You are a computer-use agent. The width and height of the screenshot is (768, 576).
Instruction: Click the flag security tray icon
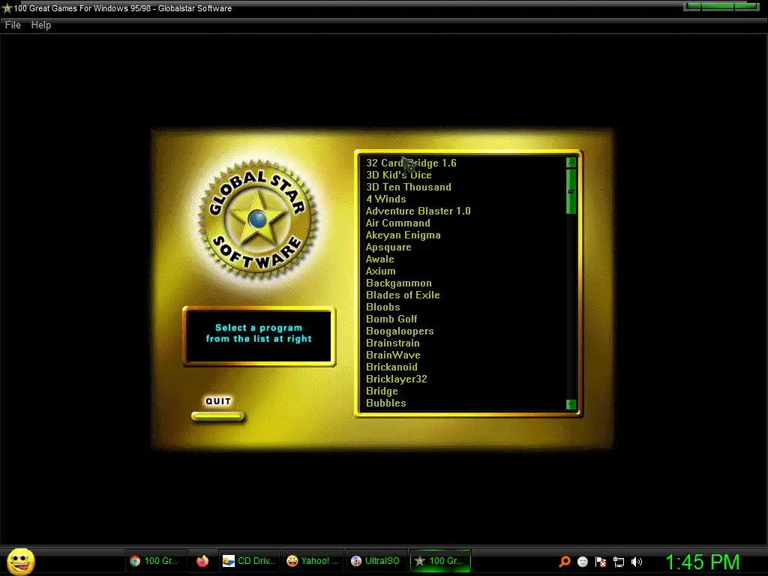(601, 561)
